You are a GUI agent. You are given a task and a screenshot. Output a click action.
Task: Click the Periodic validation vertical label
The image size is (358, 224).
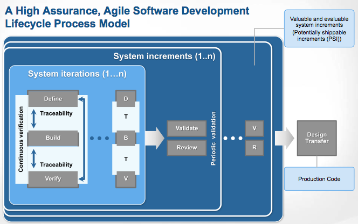pos(214,138)
